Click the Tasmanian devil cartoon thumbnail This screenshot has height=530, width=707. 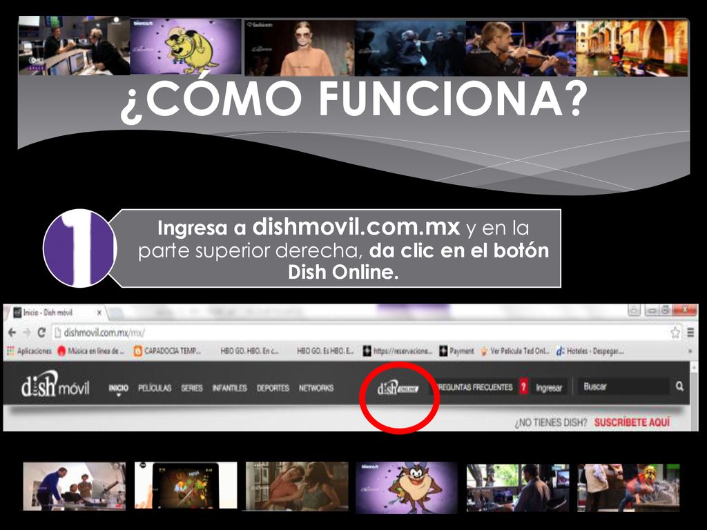406,487
